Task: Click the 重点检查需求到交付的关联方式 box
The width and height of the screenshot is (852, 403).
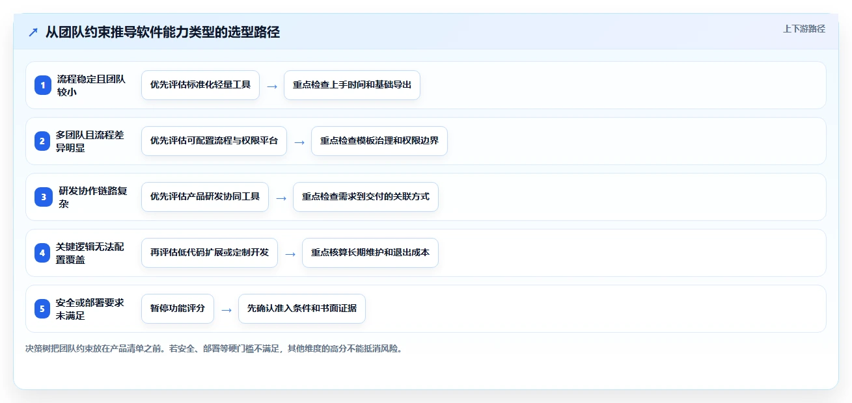Action: tap(366, 197)
